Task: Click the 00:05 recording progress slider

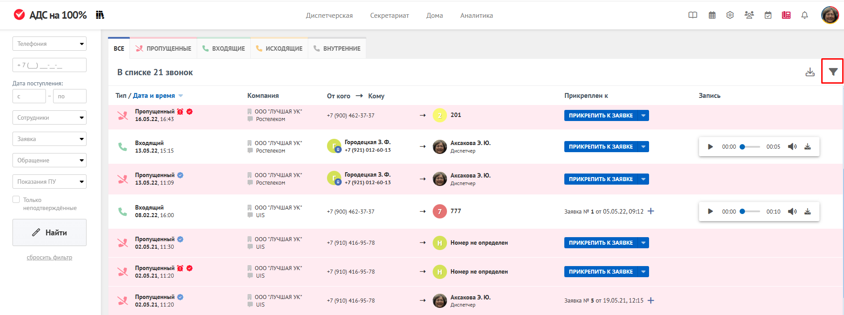Action: 751,147
